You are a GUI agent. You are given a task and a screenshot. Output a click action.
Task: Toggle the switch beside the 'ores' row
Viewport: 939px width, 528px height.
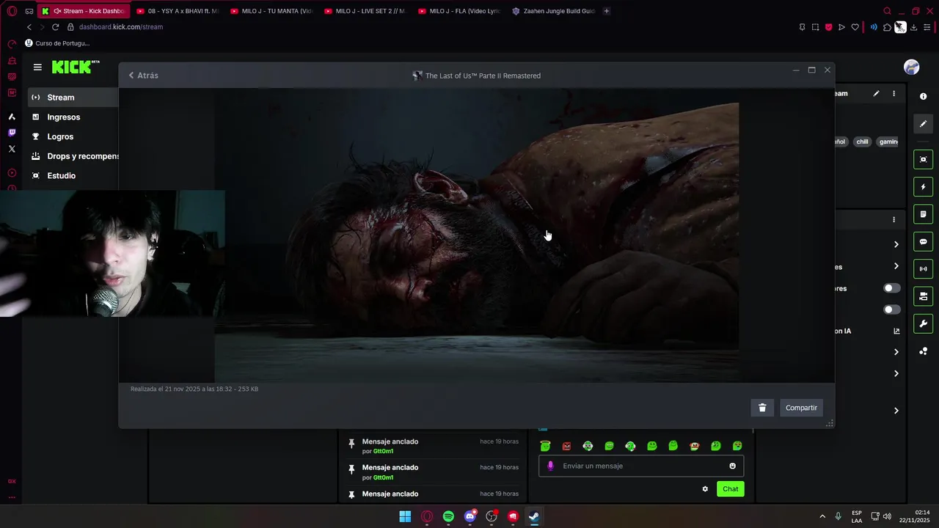pyautogui.click(x=891, y=288)
